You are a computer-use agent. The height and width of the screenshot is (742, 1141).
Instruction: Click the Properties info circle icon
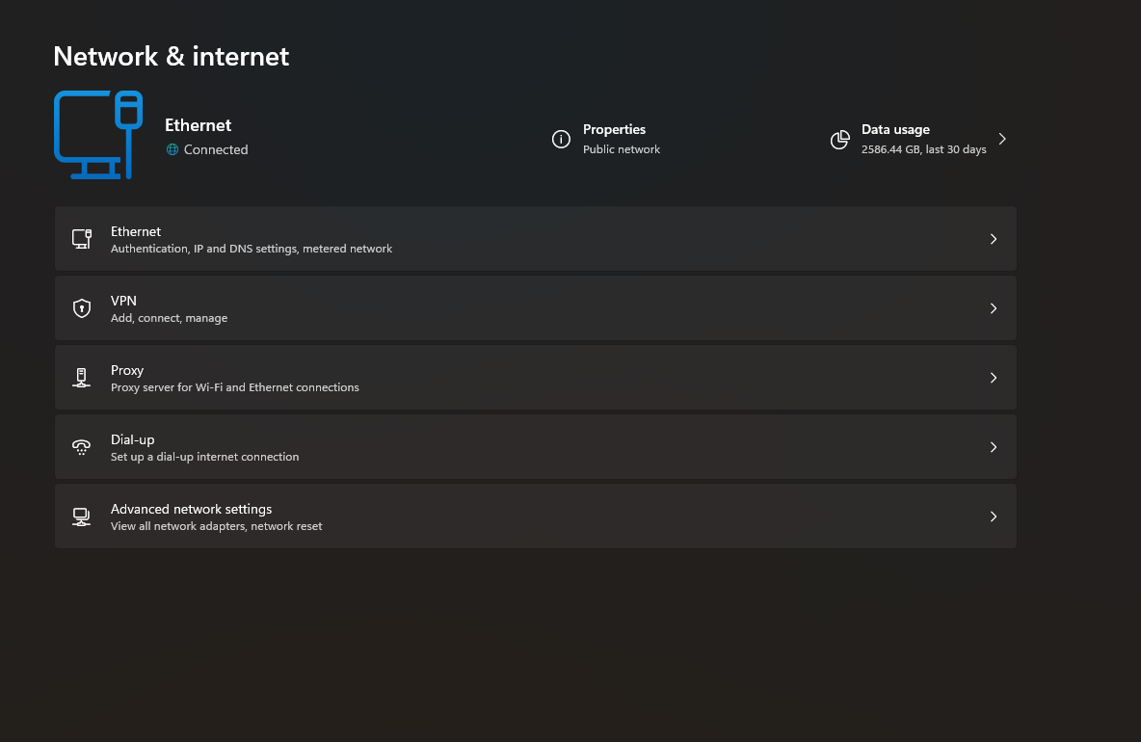[x=561, y=139]
